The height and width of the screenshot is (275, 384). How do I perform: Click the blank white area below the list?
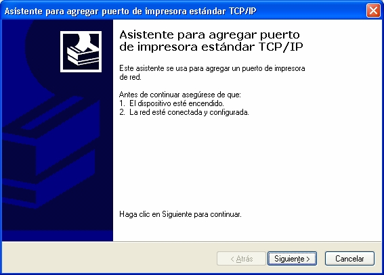[x=247, y=162]
